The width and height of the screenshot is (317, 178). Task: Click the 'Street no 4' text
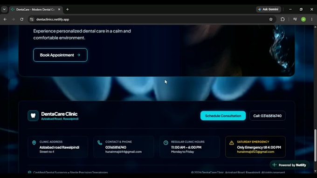tap(47, 152)
